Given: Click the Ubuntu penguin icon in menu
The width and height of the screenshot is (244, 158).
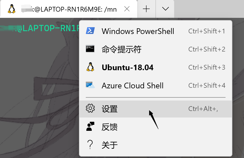Looking at the screenshot, I should 90,67.
